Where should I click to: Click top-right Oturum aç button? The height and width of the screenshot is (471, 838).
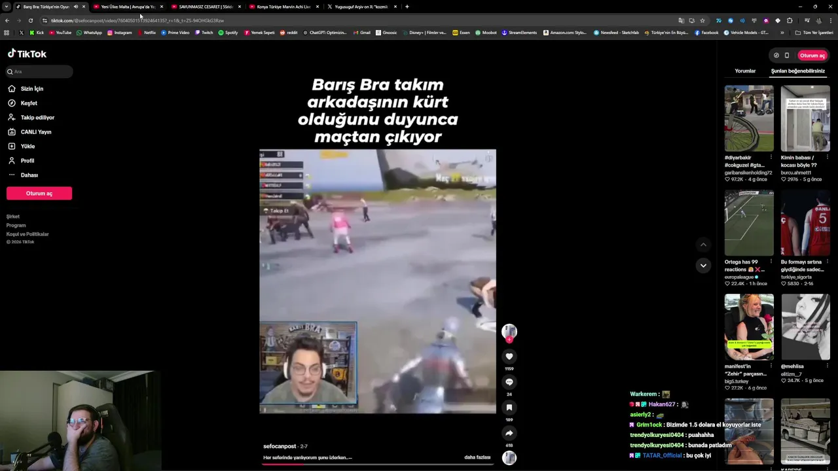tap(812, 56)
